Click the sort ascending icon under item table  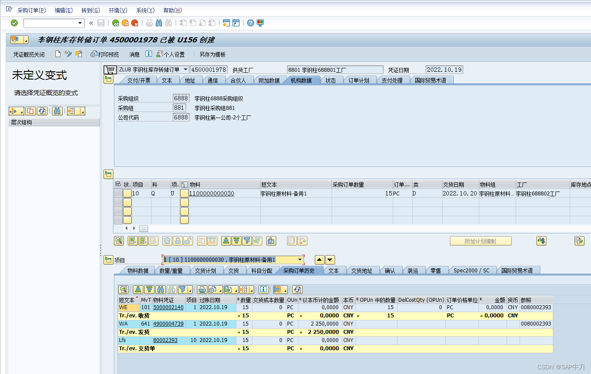click(226, 241)
